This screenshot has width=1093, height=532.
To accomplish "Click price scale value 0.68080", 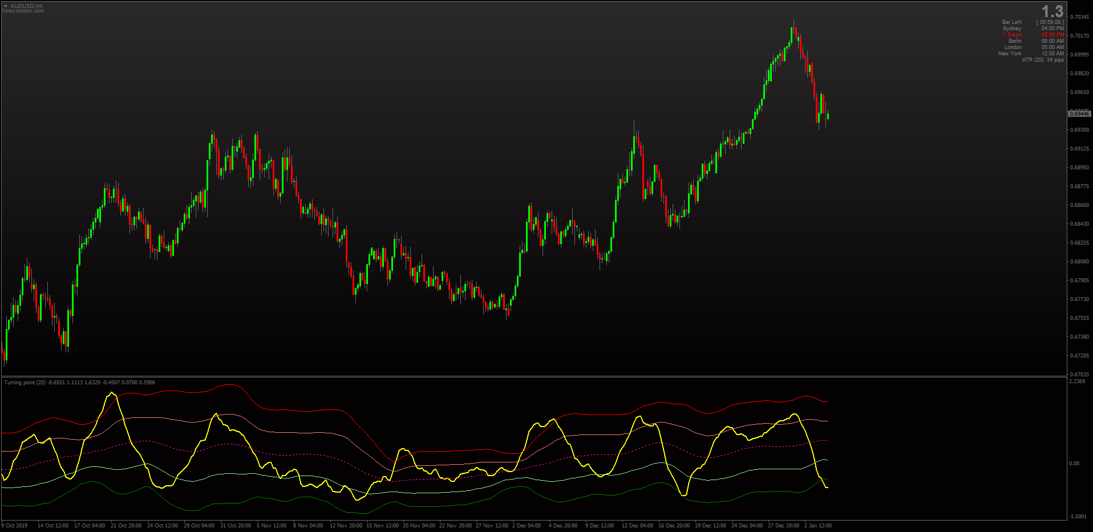I will pos(1080,262).
